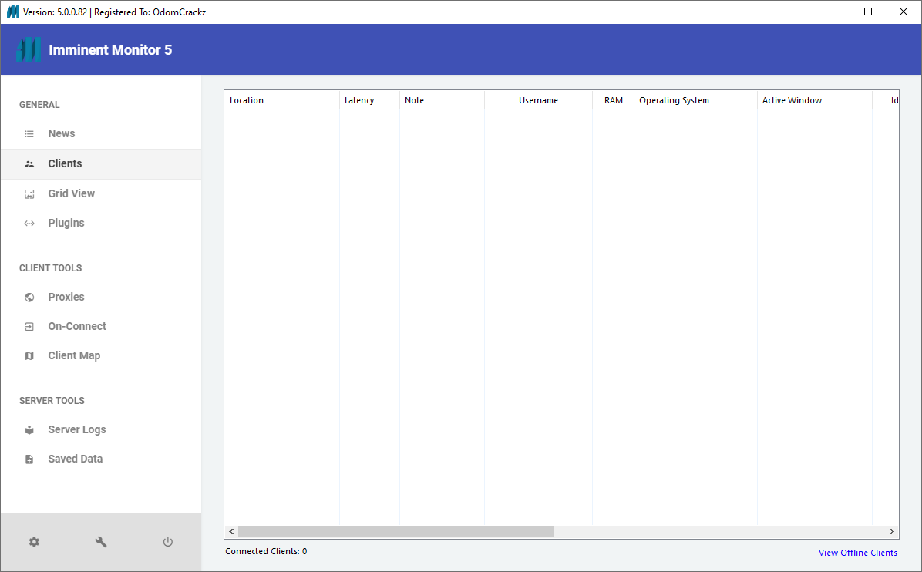Click the horizontal scrollbar right arrow
Image resolution: width=922 pixels, height=572 pixels.
pyautogui.click(x=892, y=532)
